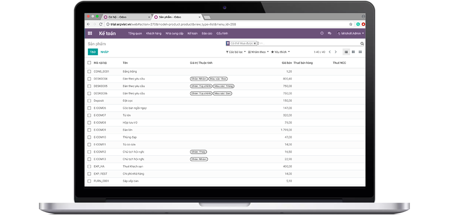Image resolution: width=449 pixels, height=215 pixels.
Task: Toggle the select-all header checkbox
Action: 89,63
